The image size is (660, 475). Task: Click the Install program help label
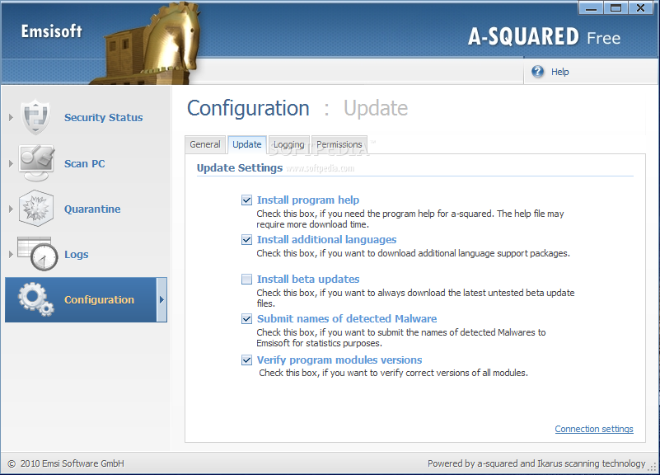coord(308,200)
